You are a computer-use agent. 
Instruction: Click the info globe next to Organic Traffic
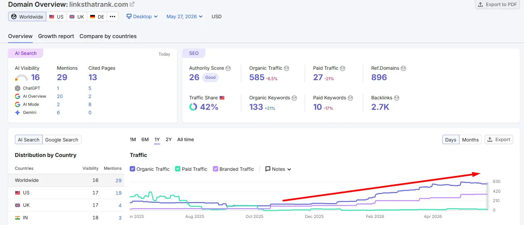coord(286,68)
